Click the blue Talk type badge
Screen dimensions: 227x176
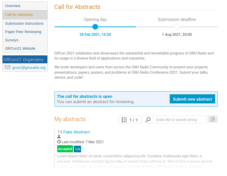tap(78, 149)
